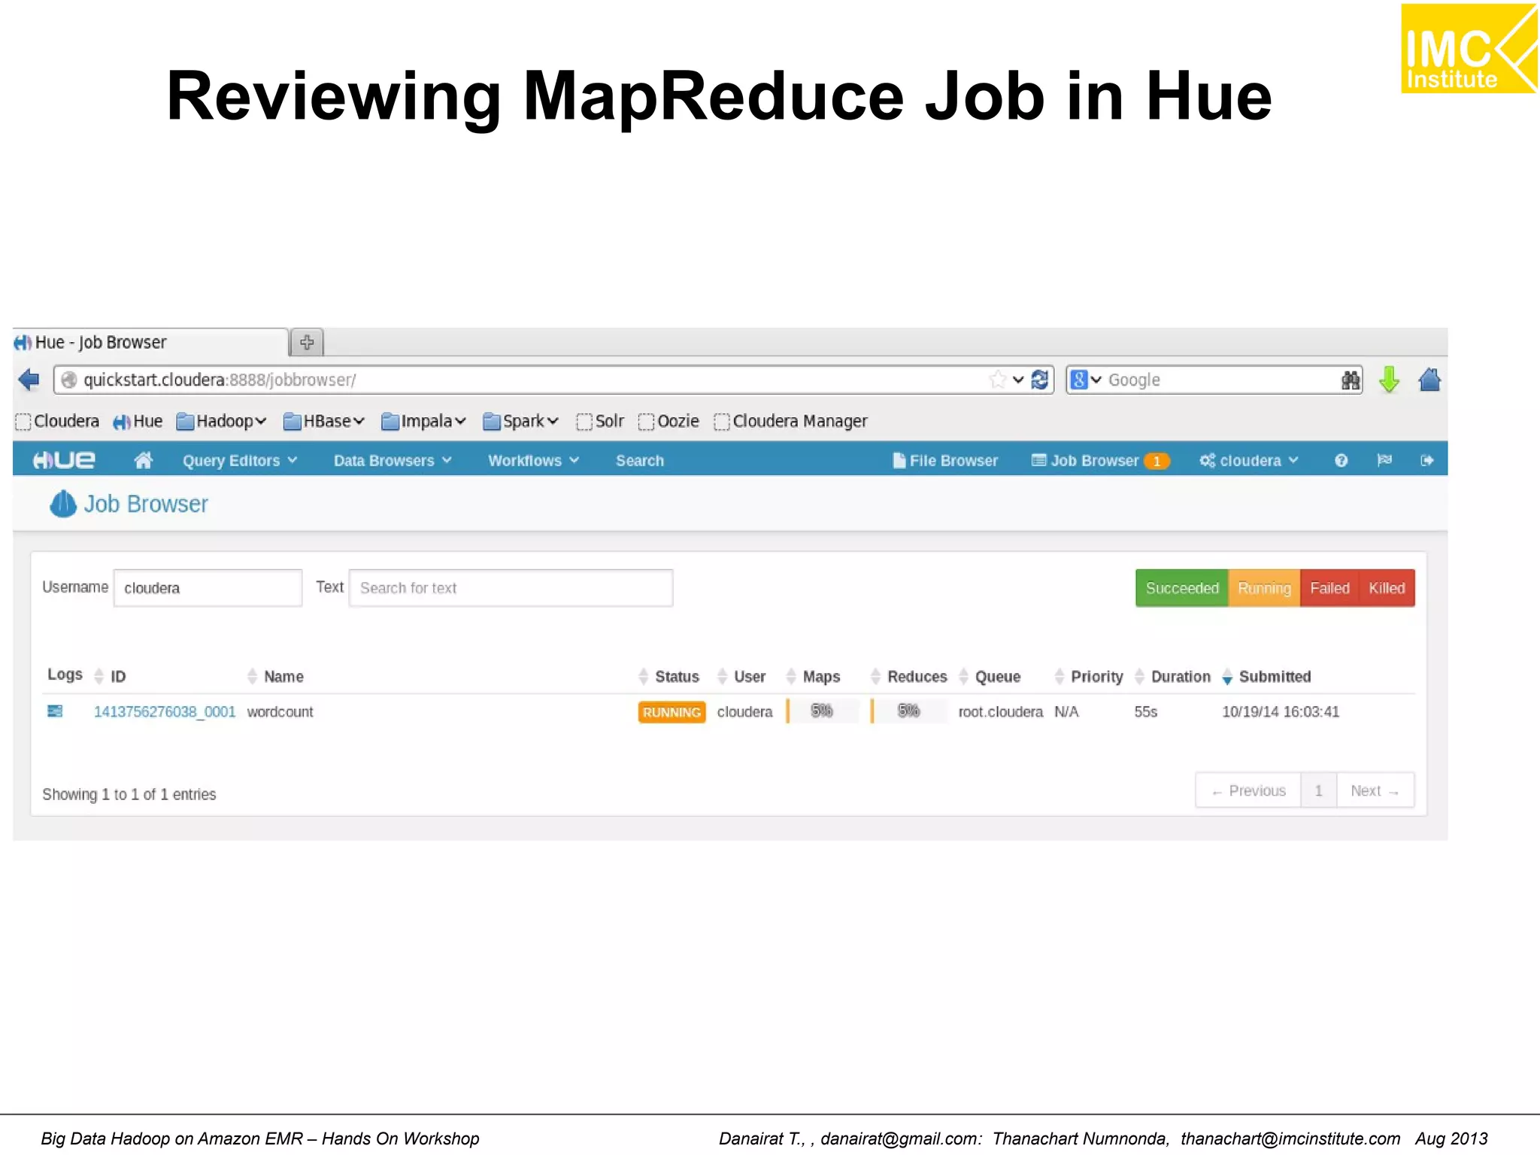The width and height of the screenshot is (1540, 1155).
Task: Click the bookmark star icon
Action: click(997, 380)
